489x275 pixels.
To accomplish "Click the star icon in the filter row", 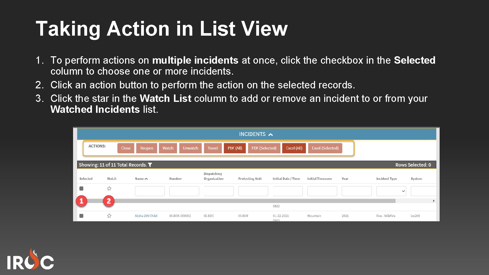I will coord(109,188).
